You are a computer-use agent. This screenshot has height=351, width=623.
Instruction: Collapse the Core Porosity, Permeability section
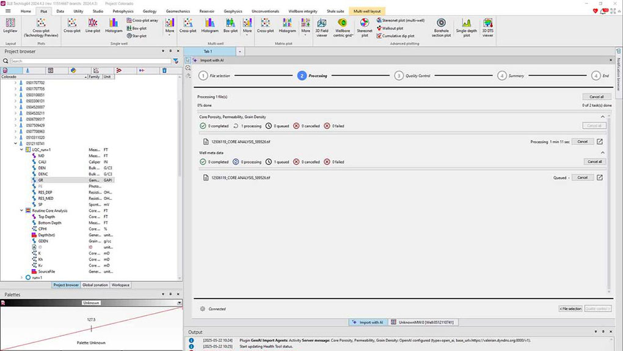(x=603, y=117)
